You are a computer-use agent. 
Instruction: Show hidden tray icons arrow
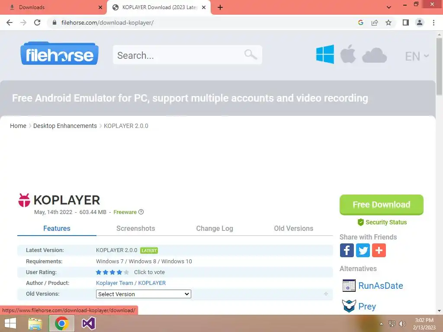tap(381, 324)
